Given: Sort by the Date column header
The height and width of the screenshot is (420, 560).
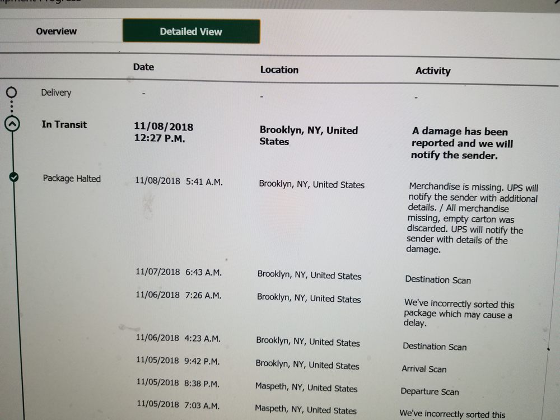Looking at the screenshot, I should pyautogui.click(x=143, y=67).
